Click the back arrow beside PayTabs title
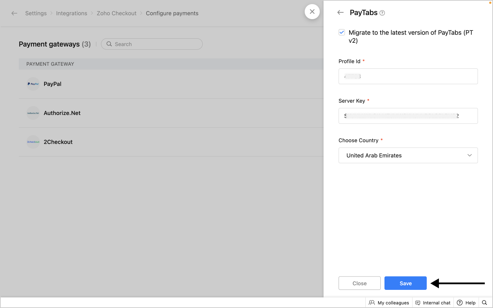This screenshot has height=308, width=493. click(340, 13)
